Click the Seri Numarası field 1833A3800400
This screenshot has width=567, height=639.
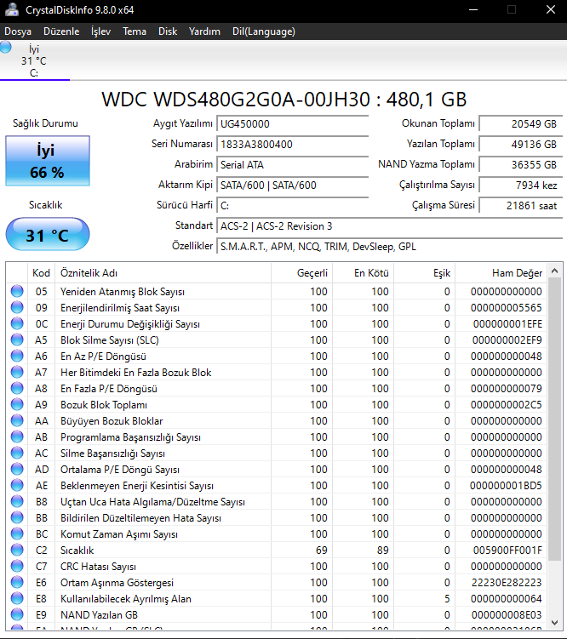(x=293, y=145)
